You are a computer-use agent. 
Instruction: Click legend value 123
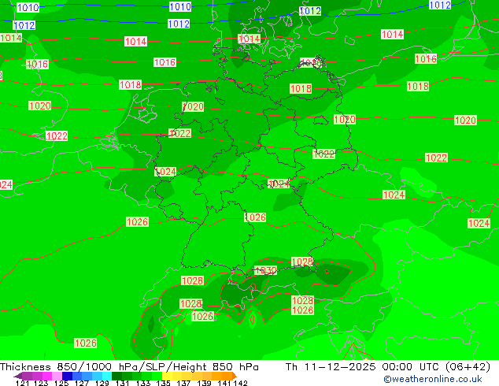coord(41,383)
